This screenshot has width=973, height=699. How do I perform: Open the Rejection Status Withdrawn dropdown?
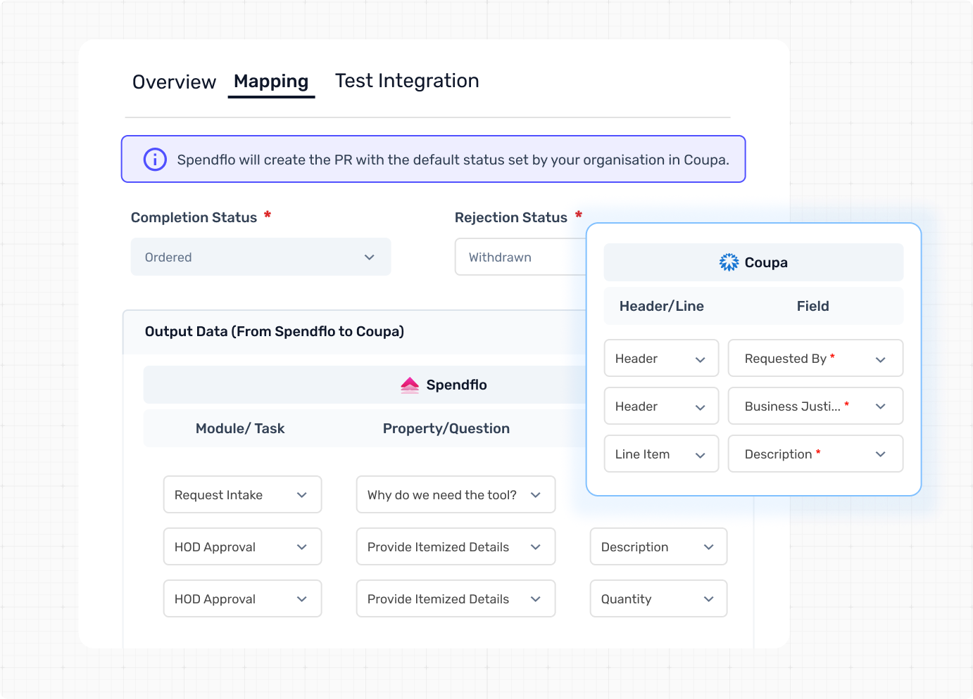pos(521,257)
